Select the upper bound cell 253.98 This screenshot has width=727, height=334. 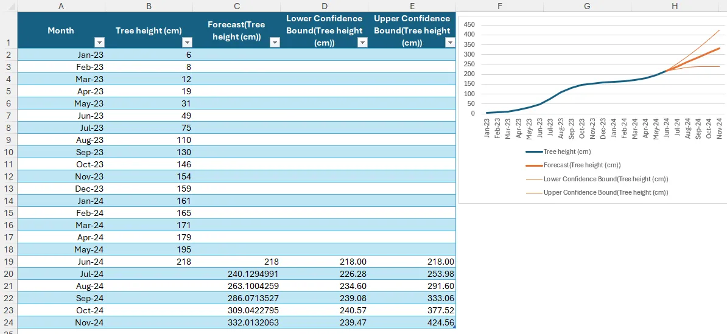[412, 273]
